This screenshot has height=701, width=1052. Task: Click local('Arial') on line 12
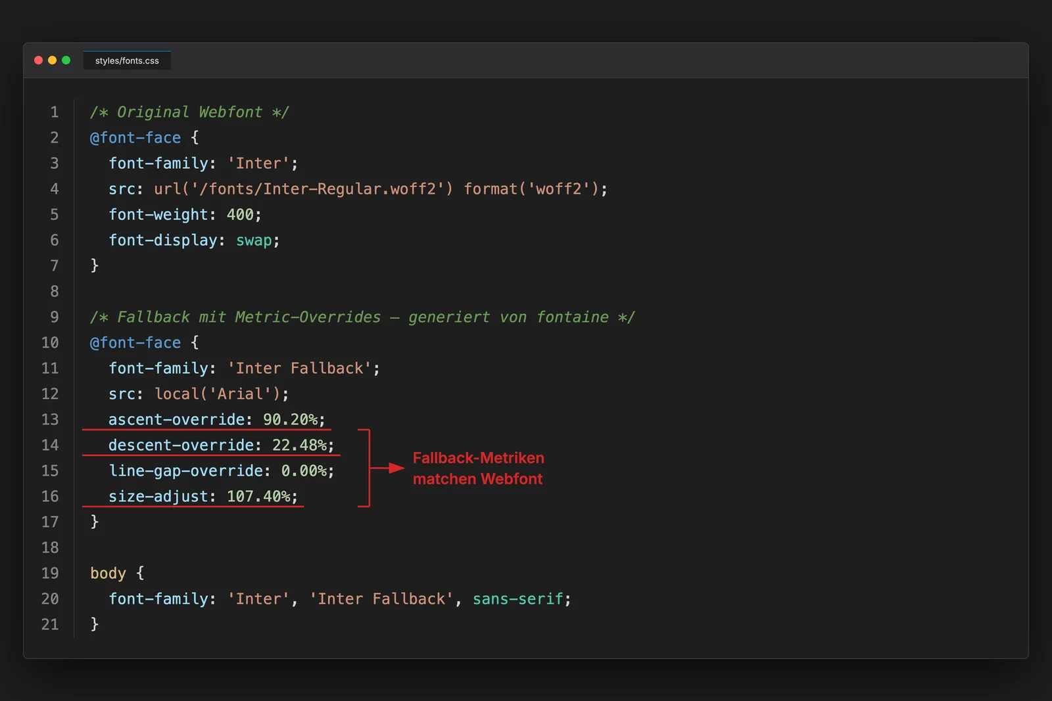pos(217,394)
